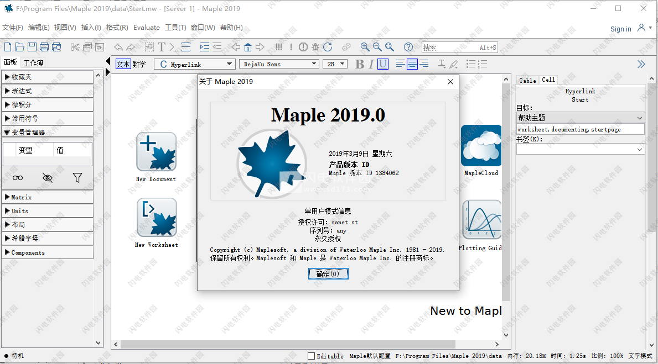Close the 关于 Maple 2019 dialog

pos(450,82)
